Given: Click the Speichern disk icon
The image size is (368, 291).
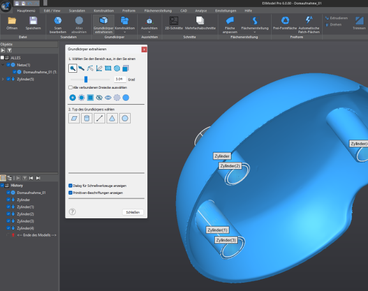Looking at the screenshot, I should tap(33, 21).
